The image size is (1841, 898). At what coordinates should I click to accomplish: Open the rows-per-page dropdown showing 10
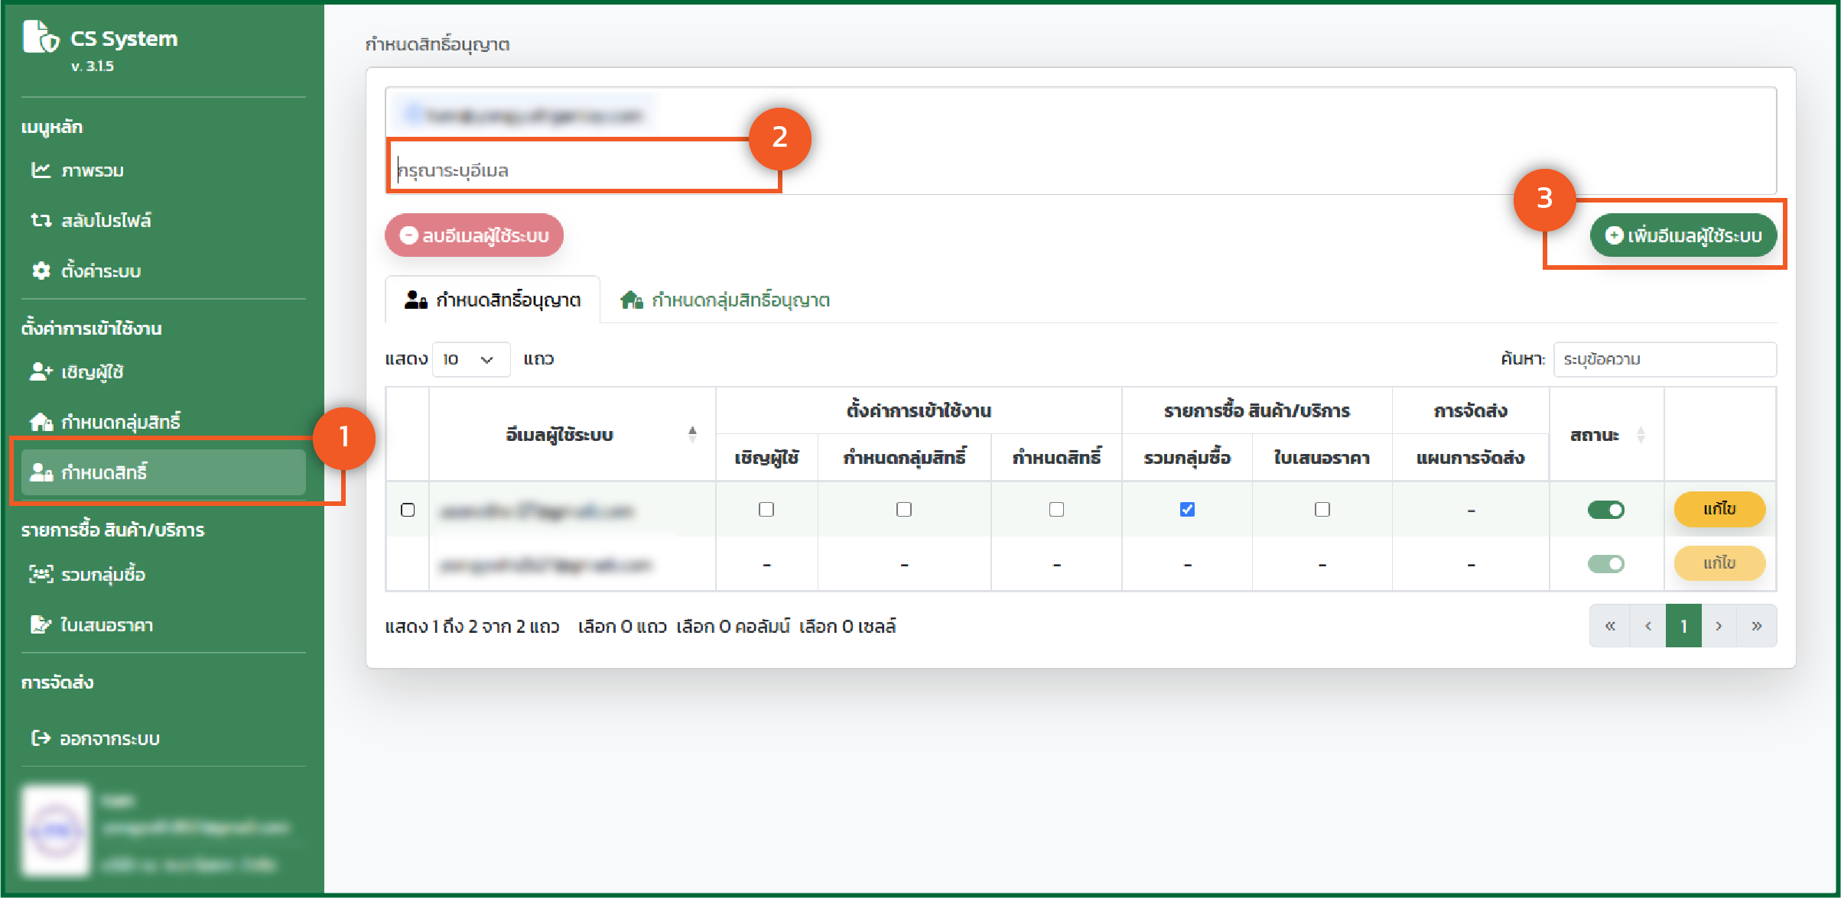[x=470, y=359]
